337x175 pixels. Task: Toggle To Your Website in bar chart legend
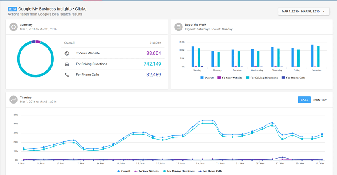[x=230, y=78]
